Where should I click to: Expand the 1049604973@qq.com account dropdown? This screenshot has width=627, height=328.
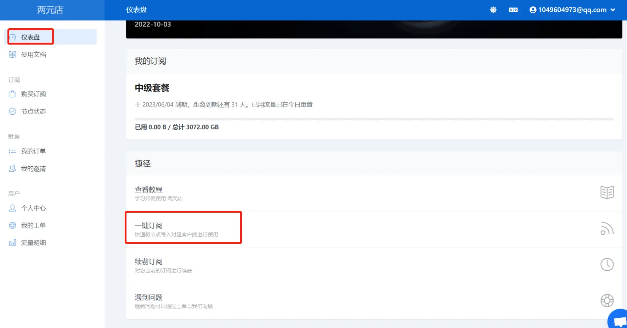(572, 10)
